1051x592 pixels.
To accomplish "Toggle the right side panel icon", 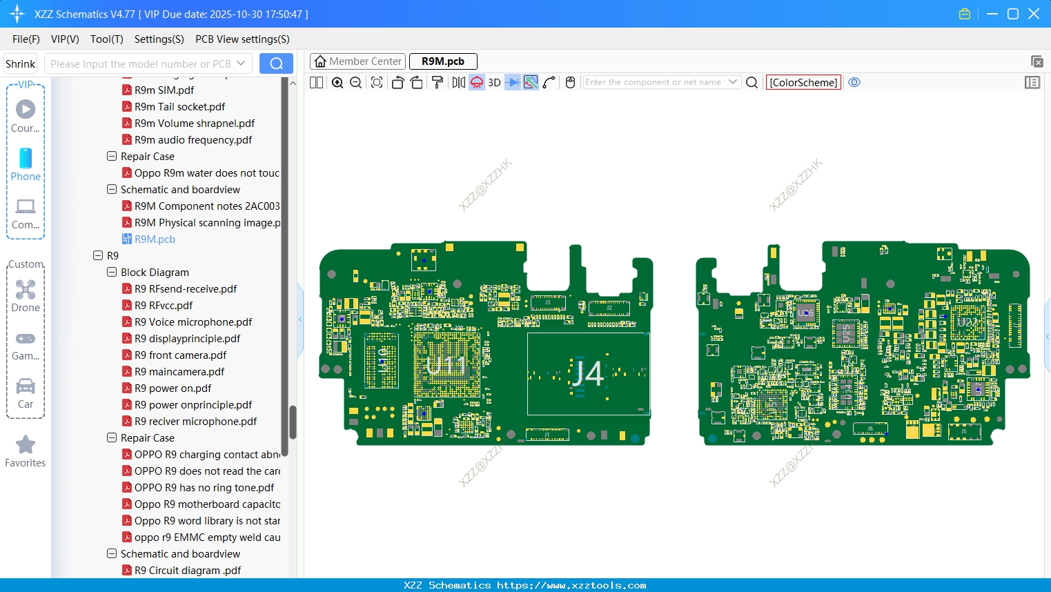I will coord(1032,83).
